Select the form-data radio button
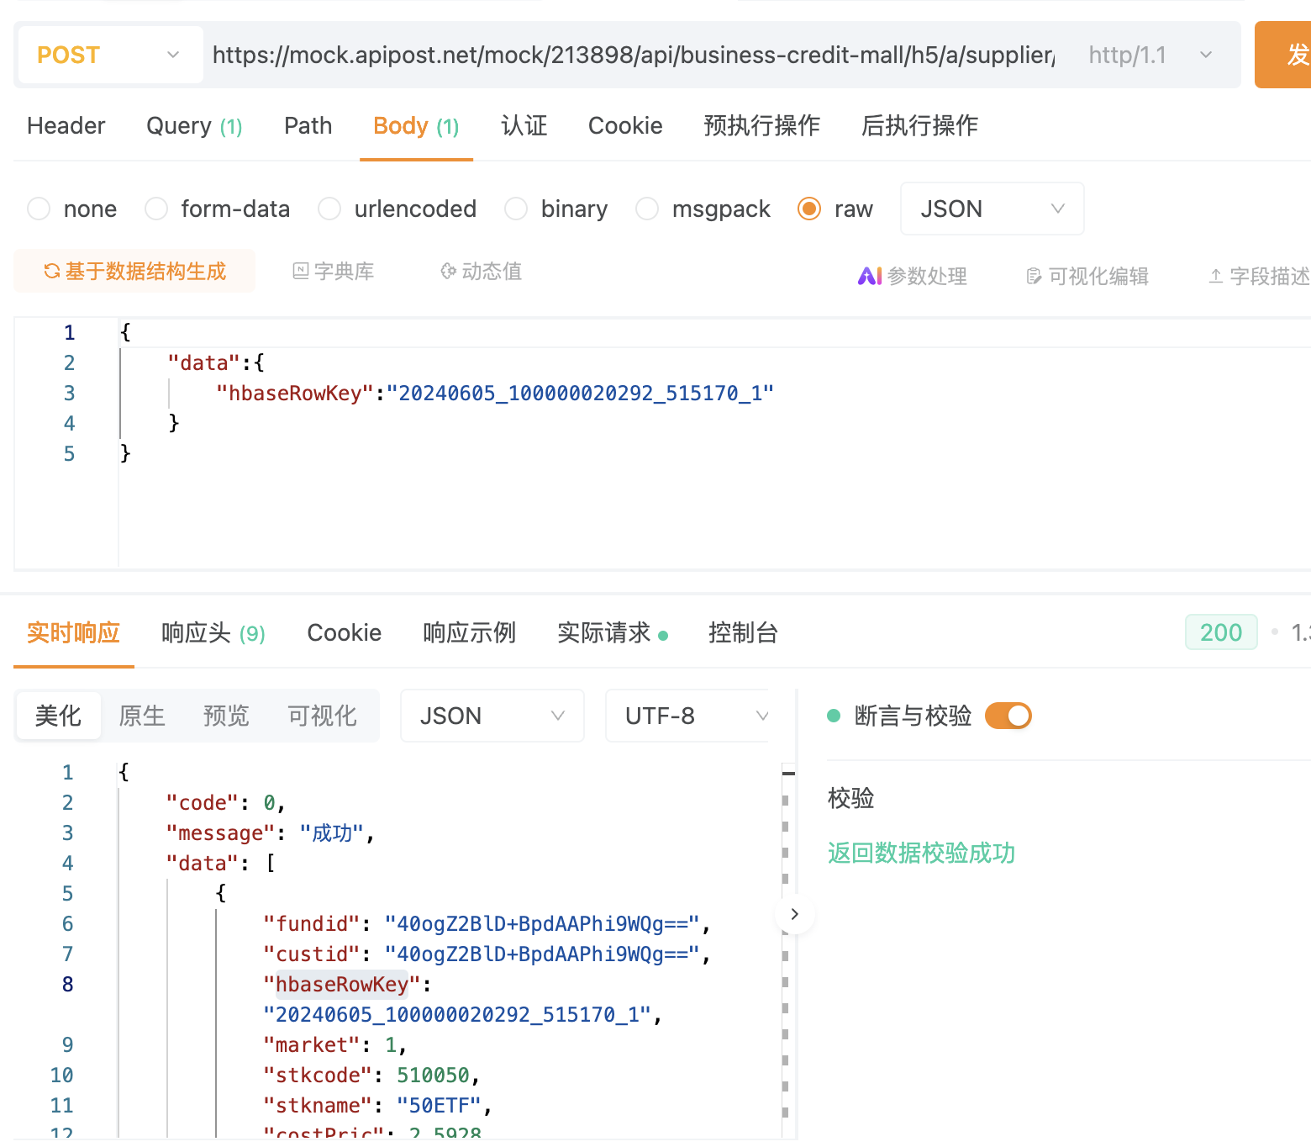1311x1147 pixels. [x=156, y=209]
